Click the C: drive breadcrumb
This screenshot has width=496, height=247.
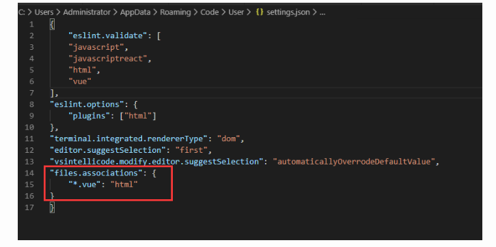coord(21,12)
